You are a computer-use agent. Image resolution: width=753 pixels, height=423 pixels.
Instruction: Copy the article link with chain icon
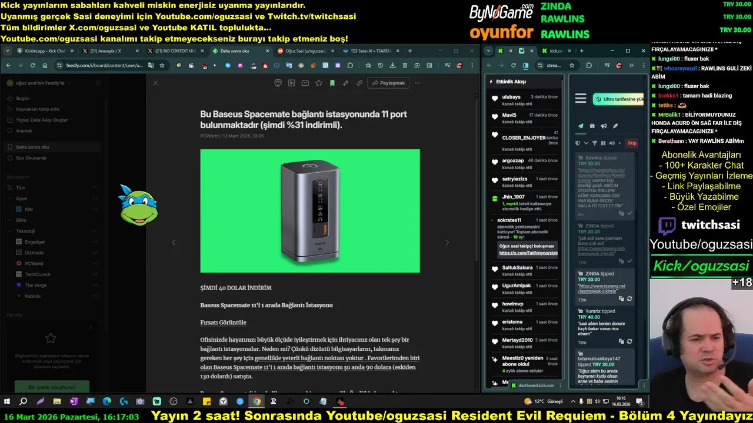pyautogui.click(x=359, y=83)
